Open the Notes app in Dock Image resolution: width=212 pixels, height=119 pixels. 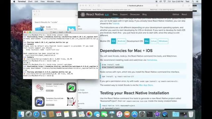(66, 114)
